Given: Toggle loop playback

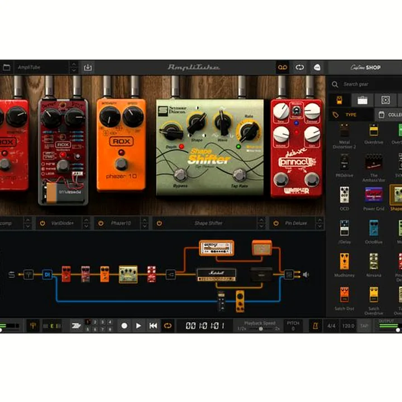Looking at the screenshot, I should [x=167, y=326].
